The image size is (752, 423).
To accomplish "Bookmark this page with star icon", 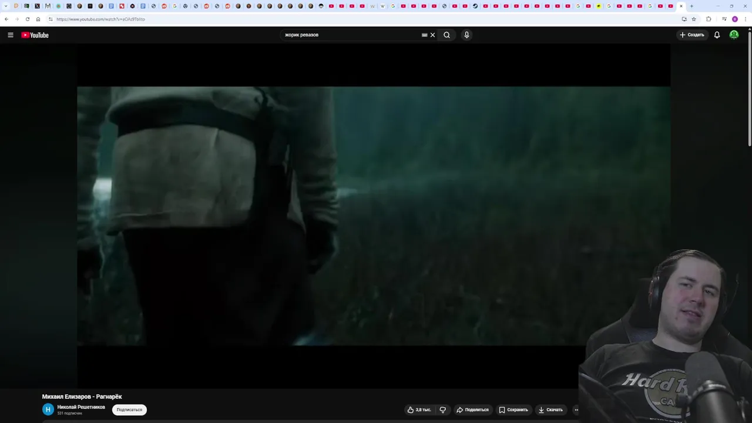I will pyautogui.click(x=694, y=19).
